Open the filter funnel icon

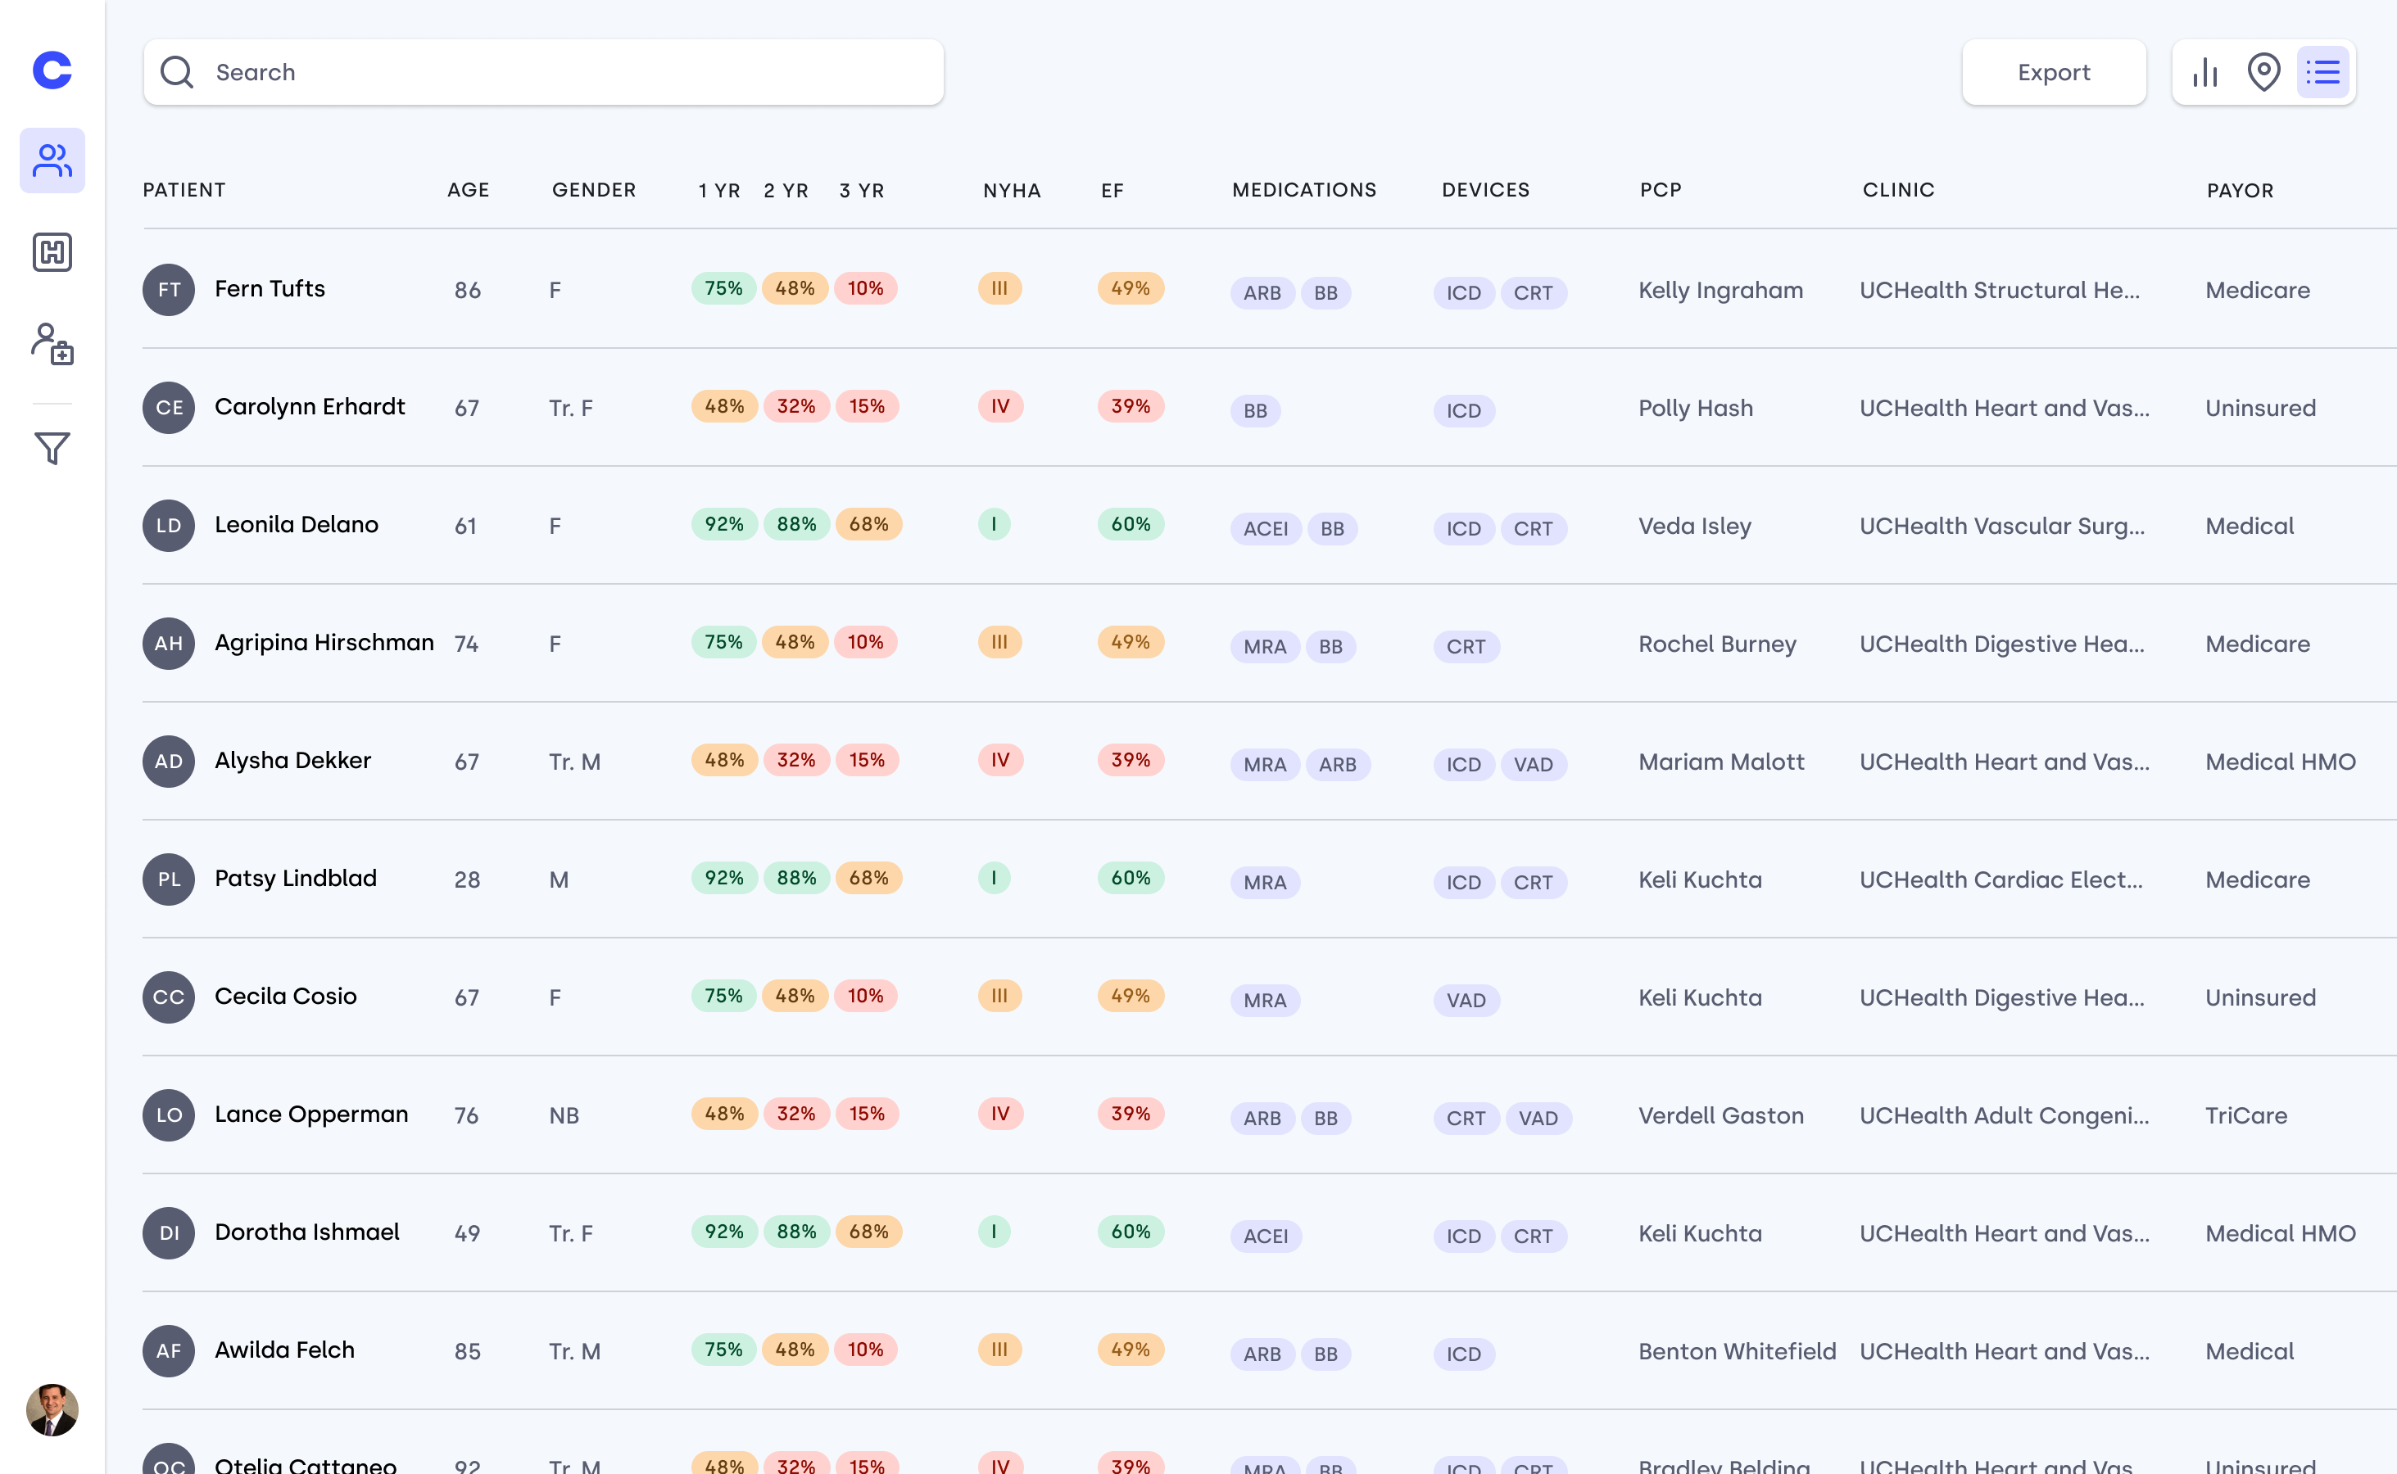pos(52,449)
